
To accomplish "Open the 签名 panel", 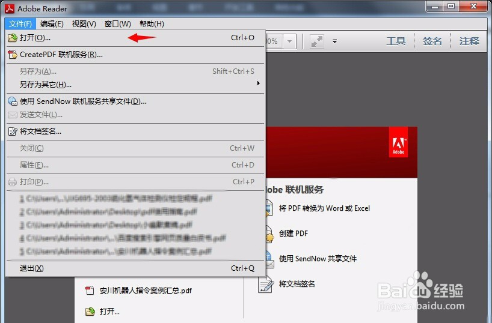I will (432, 41).
